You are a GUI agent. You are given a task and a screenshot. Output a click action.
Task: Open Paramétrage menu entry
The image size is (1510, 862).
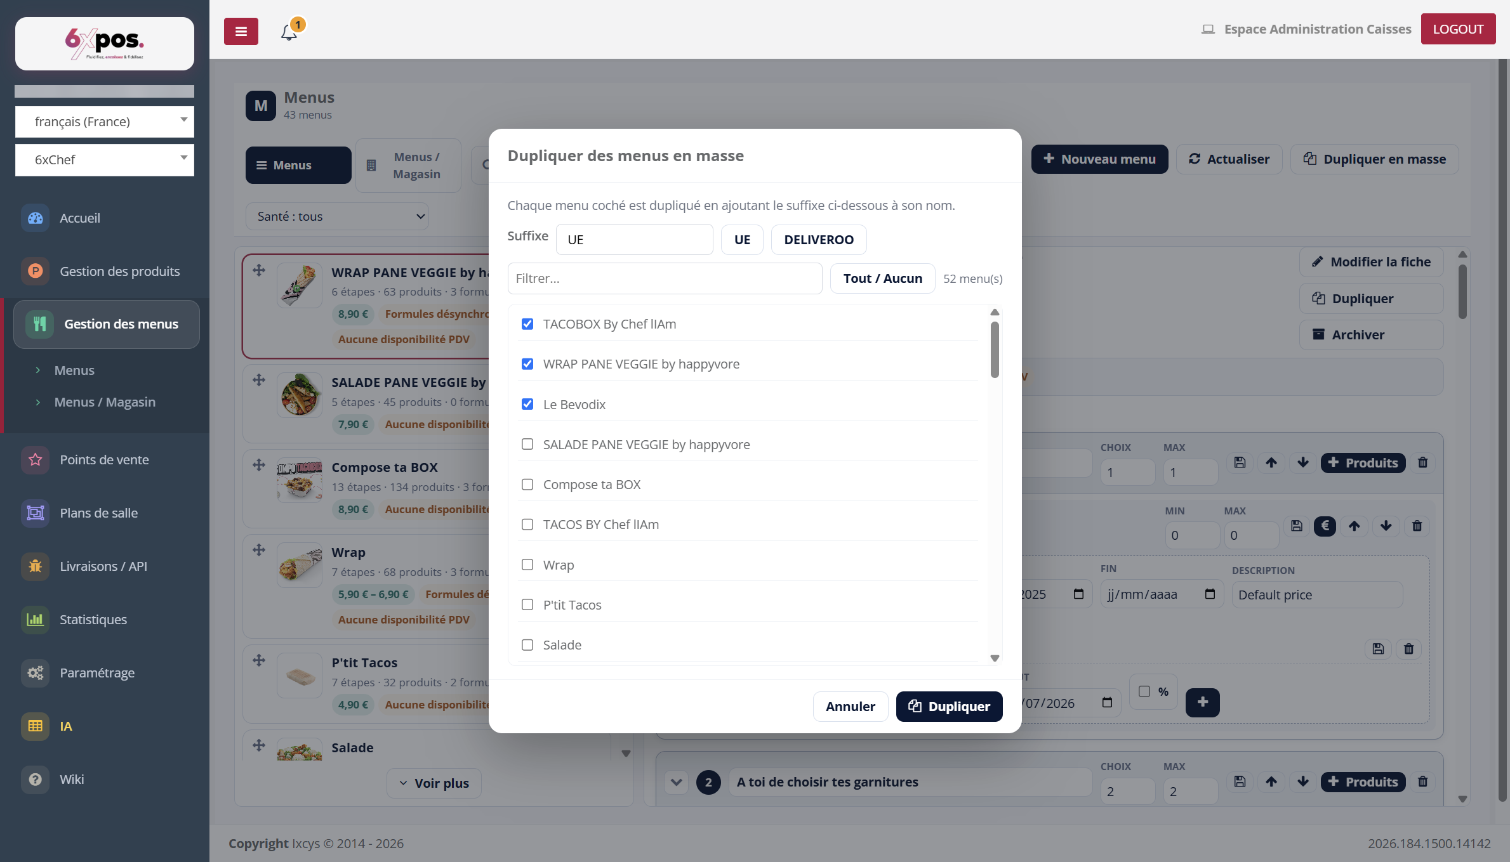pyautogui.click(x=97, y=673)
